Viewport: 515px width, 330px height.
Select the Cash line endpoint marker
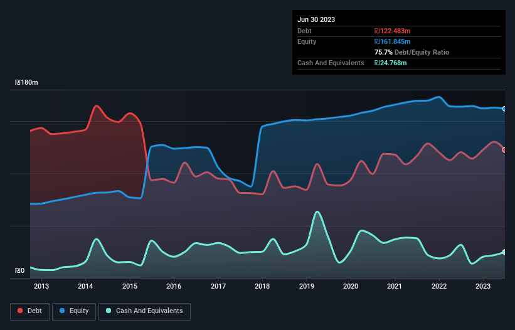click(504, 252)
